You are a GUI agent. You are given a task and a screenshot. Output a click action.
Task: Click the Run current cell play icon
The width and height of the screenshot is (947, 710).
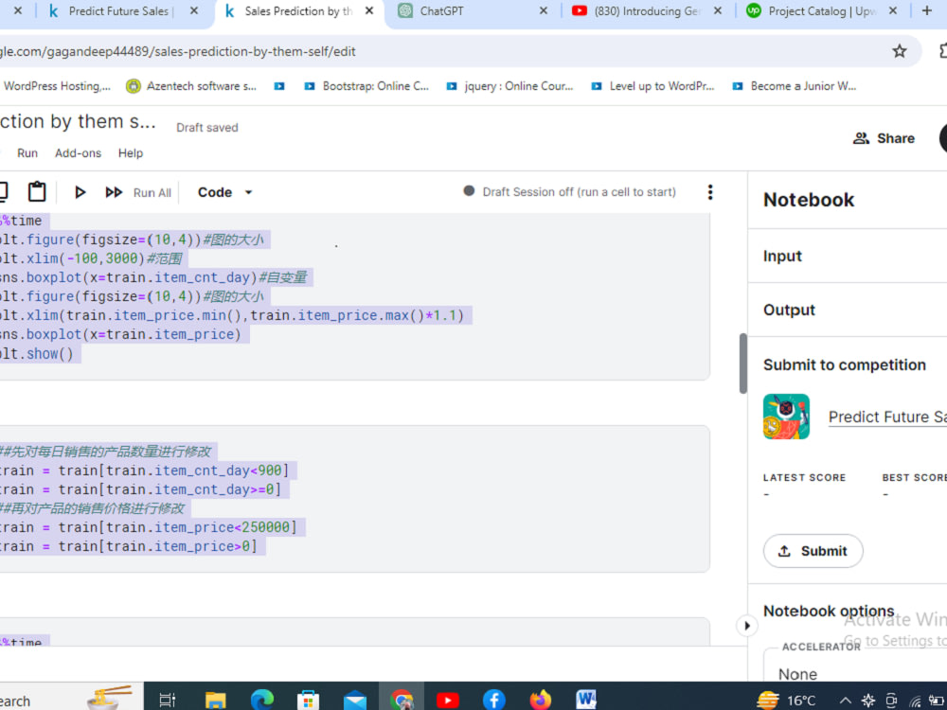[80, 192]
